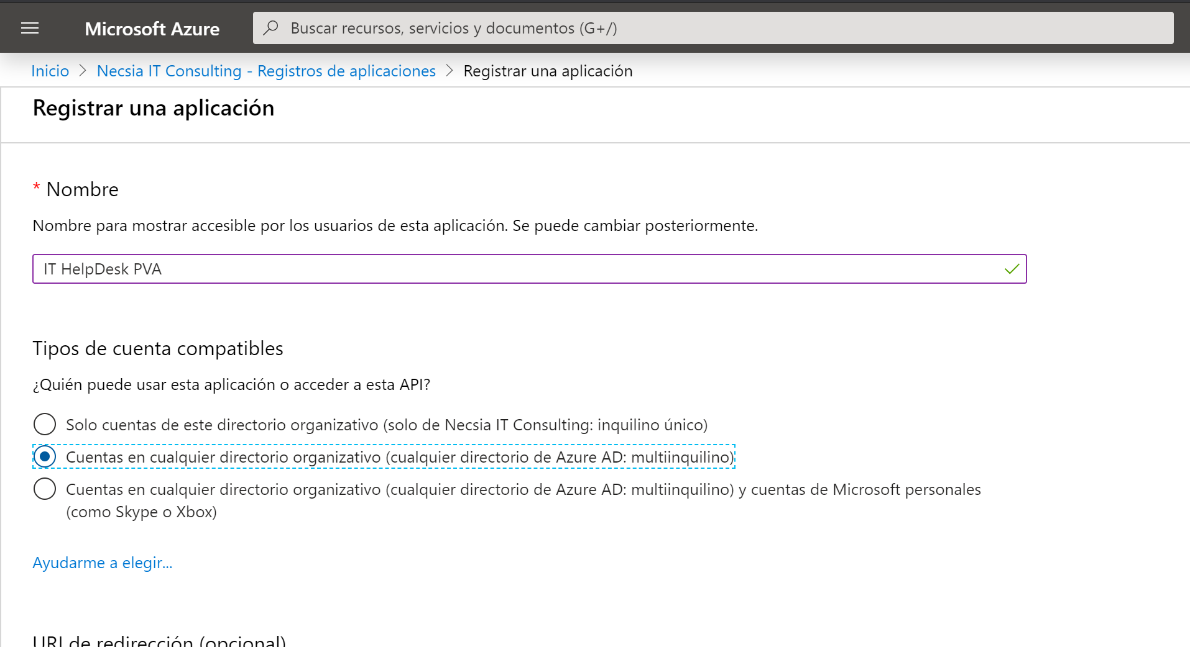Viewport: 1190px width, 647px height.
Task: Click Registrar una aplicación page title
Action: coord(153,107)
